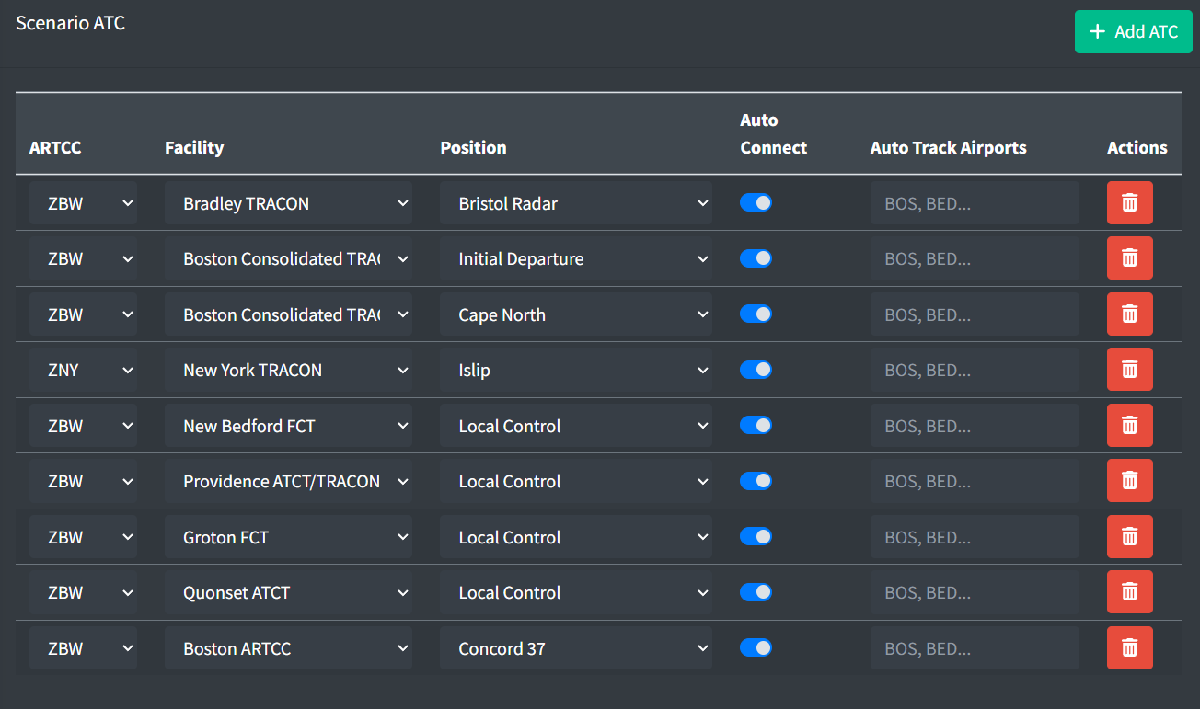Toggle Auto Connect for Initial Departure
Image resolution: width=1200 pixels, height=709 pixels.
(756, 258)
